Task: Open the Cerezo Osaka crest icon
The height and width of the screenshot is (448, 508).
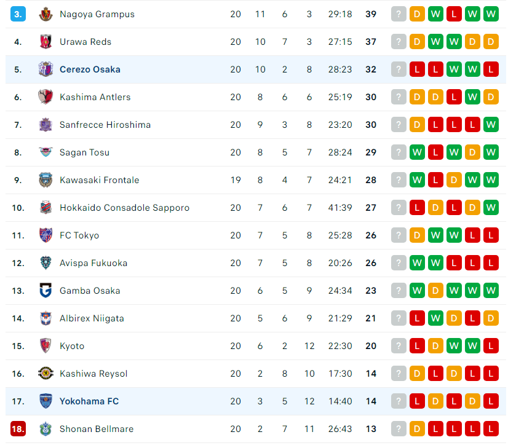Action: (46, 69)
